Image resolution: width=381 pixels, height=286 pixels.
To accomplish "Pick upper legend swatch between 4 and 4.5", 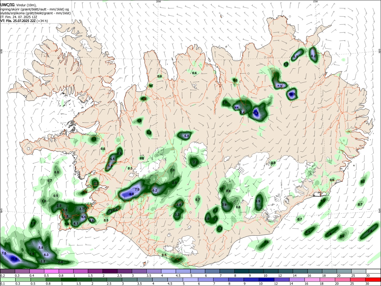I will 168,271.
